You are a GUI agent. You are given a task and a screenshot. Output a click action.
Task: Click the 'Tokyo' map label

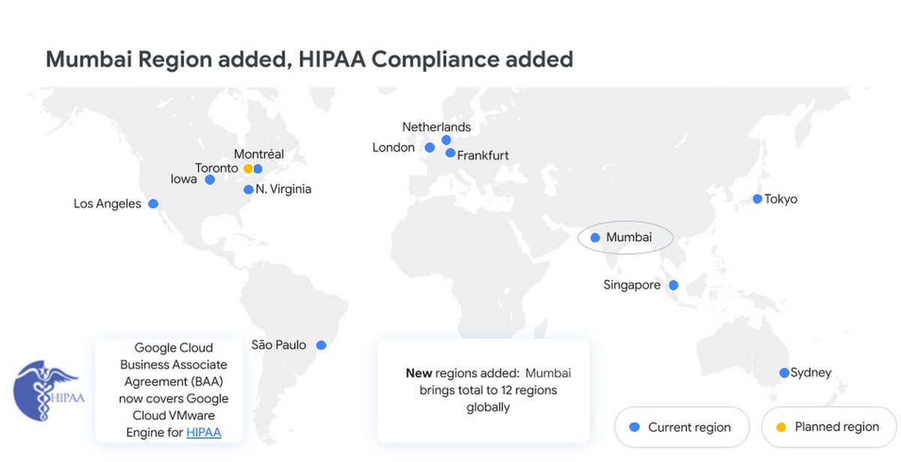(x=781, y=199)
